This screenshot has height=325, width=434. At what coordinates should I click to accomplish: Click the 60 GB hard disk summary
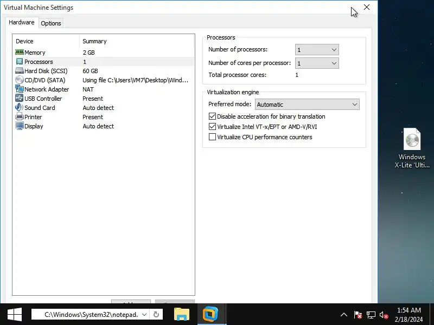click(x=90, y=71)
